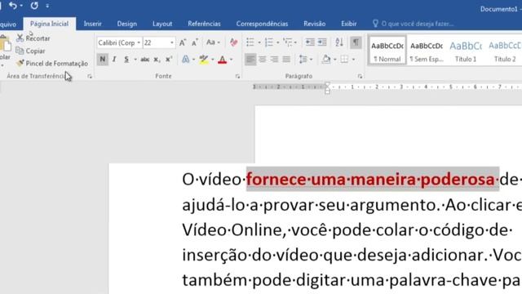The image size is (522, 294).
Task: Click the clear all formatting icon
Action: [x=234, y=42]
